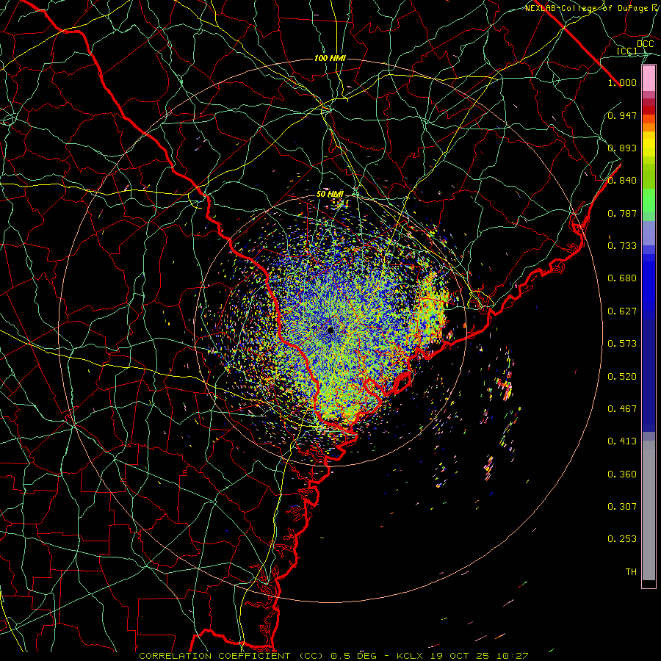Click the 1.000 scale value

(622, 82)
